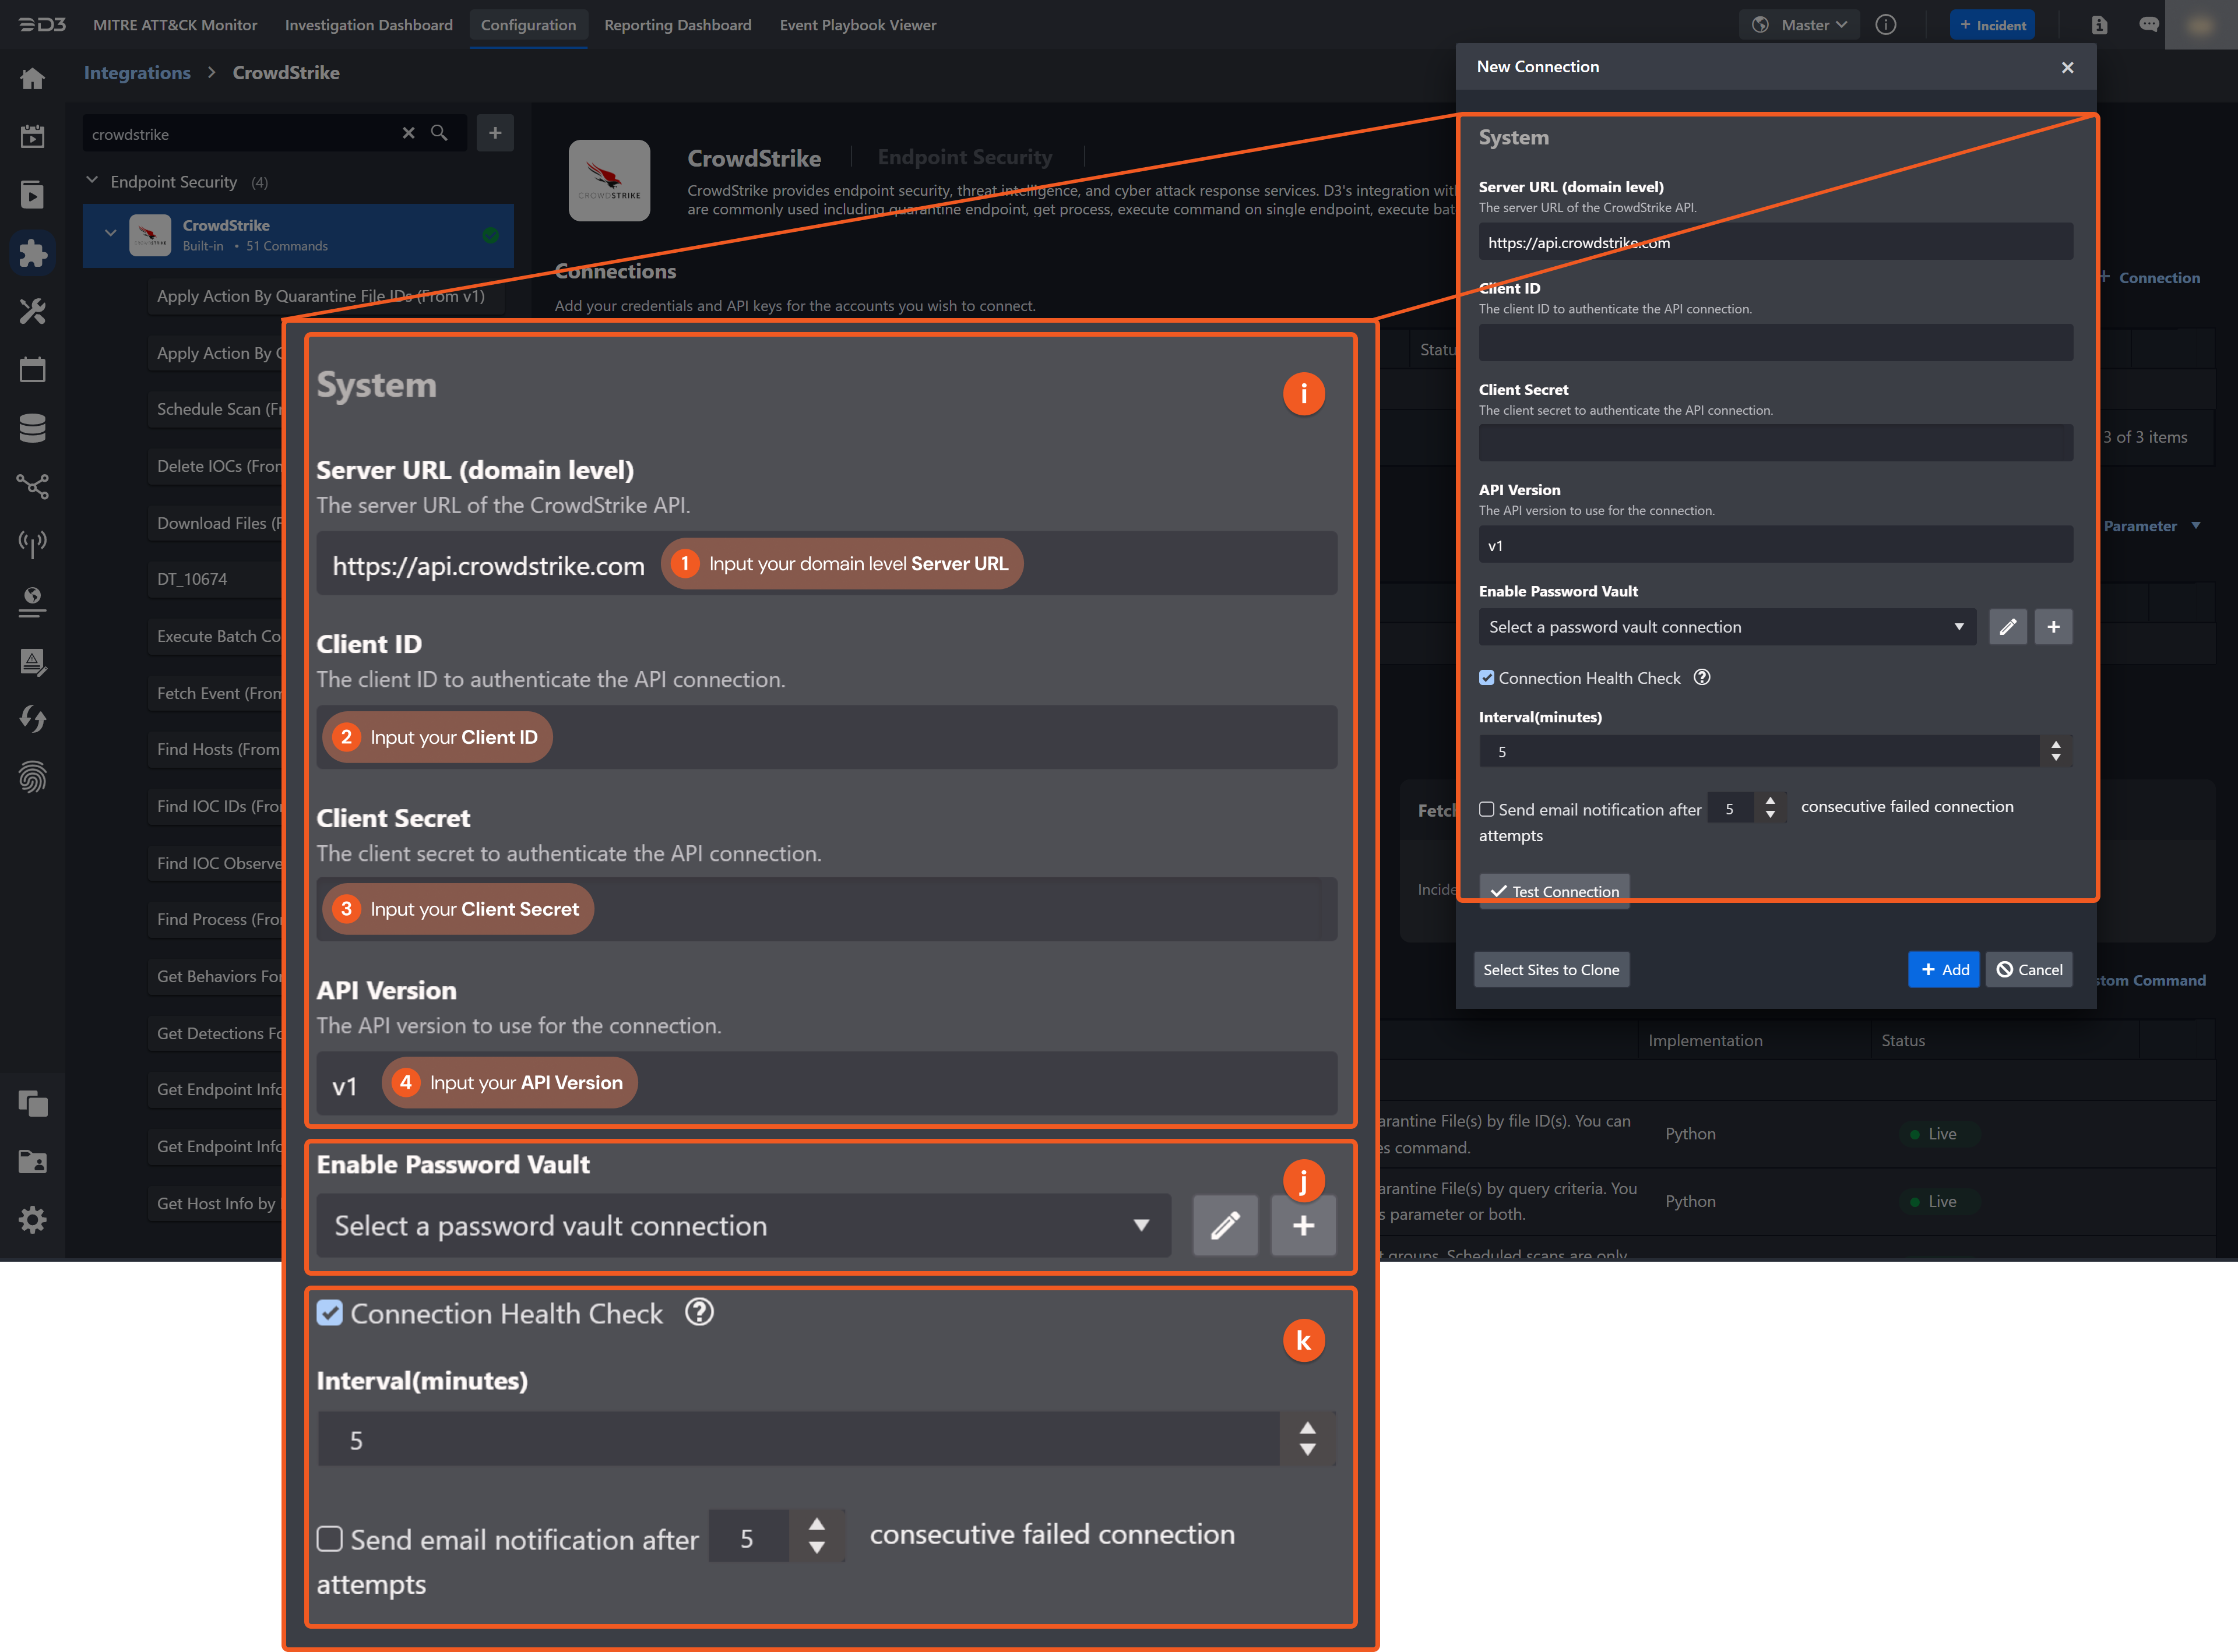The image size is (2238, 1652).
Task: Open the chat bubble icon in top bar
Action: (x=2149, y=24)
